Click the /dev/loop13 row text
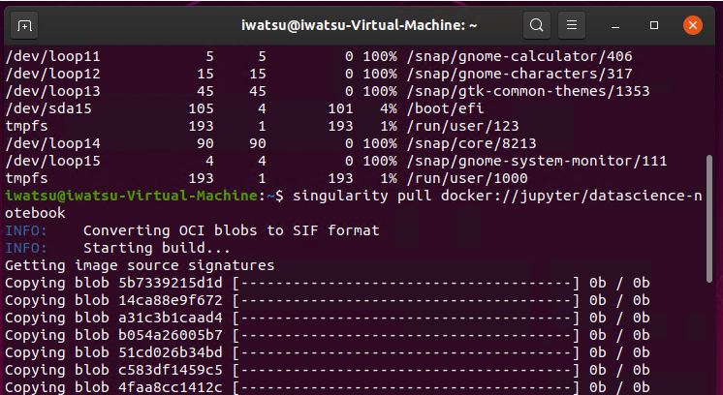Viewport: 723px width, 395px height. pyautogui.click(x=328, y=92)
